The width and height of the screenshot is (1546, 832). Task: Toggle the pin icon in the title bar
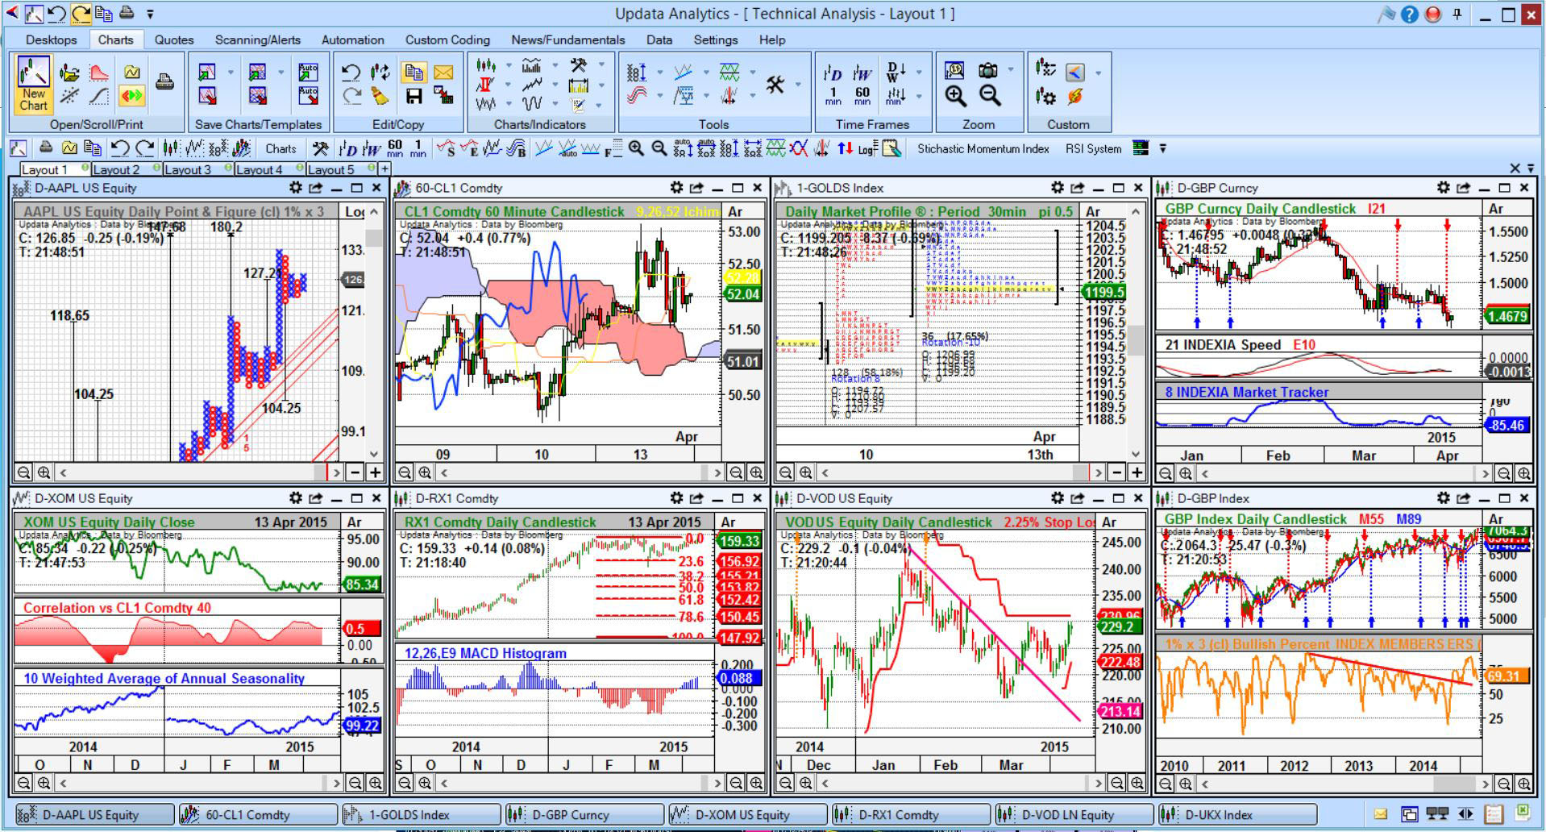[x=1457, y=14]
